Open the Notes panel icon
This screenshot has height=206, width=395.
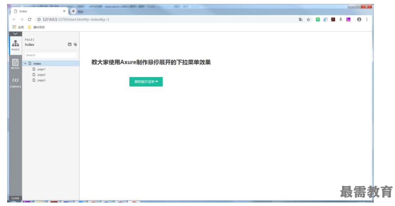[16, 64]
